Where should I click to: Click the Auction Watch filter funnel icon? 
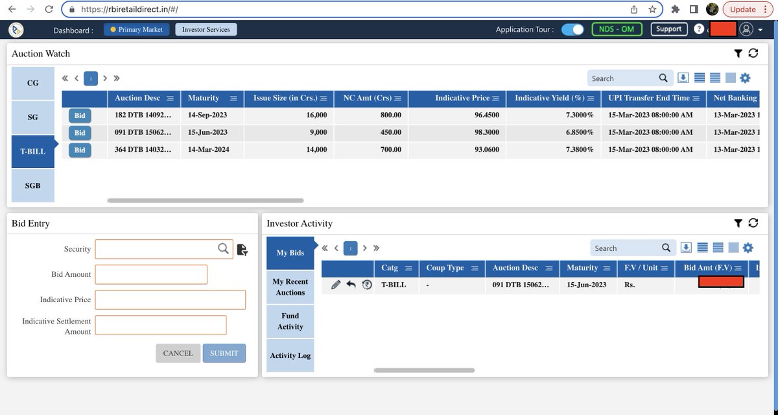point(738,53)
